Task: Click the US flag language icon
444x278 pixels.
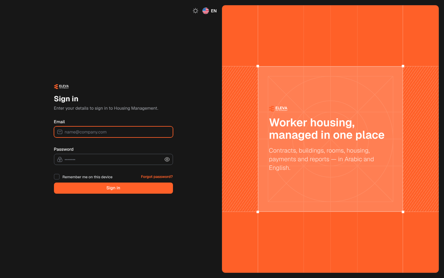Action: click(206, 11)
